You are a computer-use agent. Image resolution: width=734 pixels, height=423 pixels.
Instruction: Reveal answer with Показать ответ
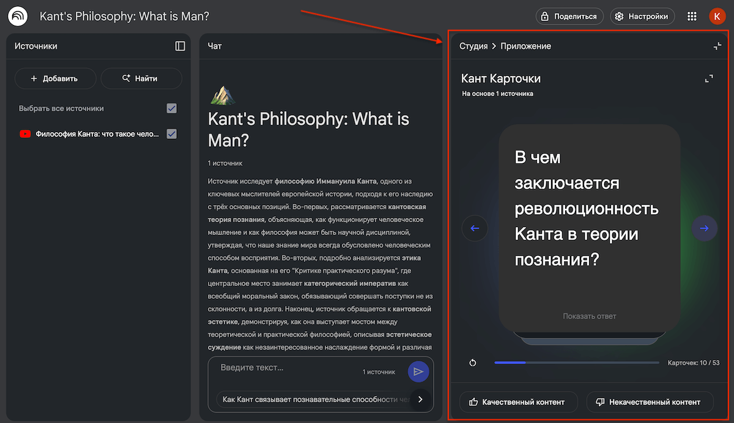pyautogui.click(x=590, y=316)
